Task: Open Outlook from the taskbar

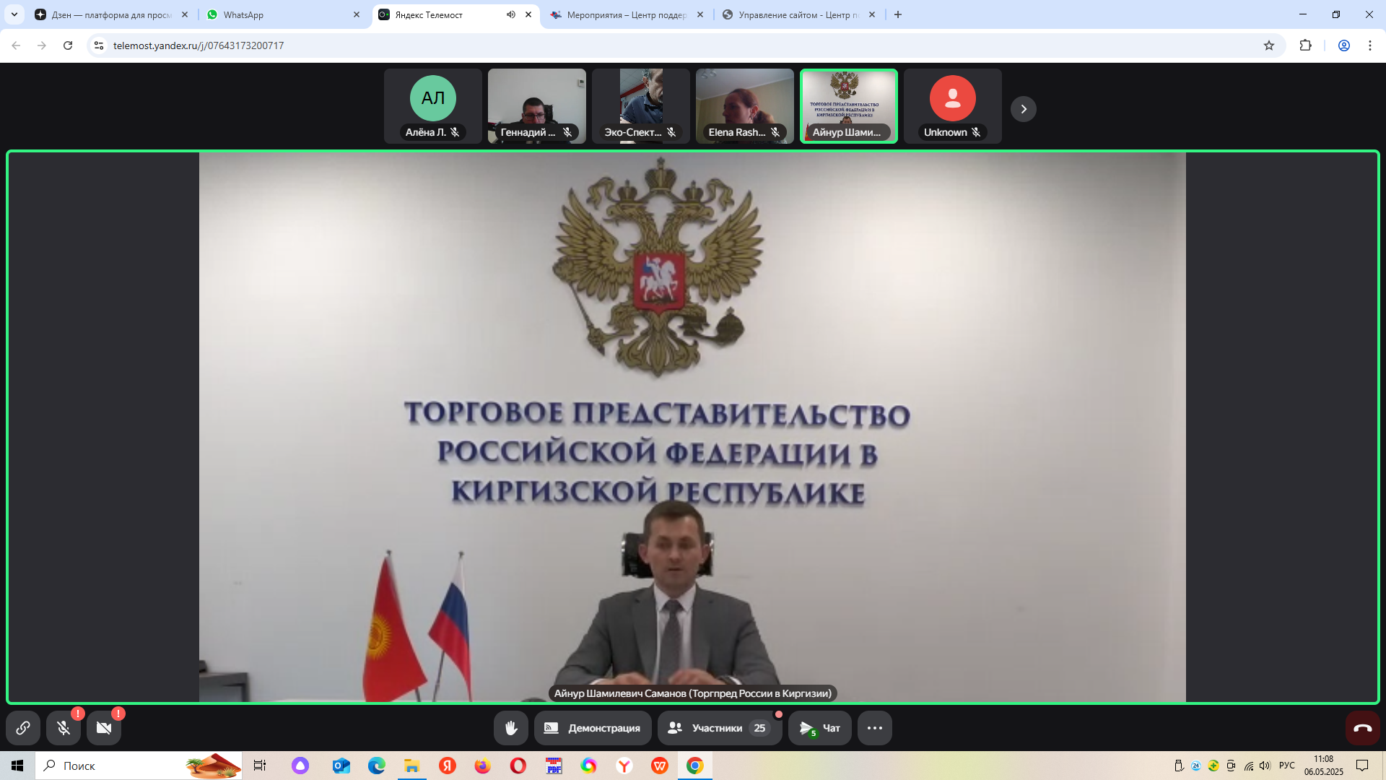Action: [341, 766]
